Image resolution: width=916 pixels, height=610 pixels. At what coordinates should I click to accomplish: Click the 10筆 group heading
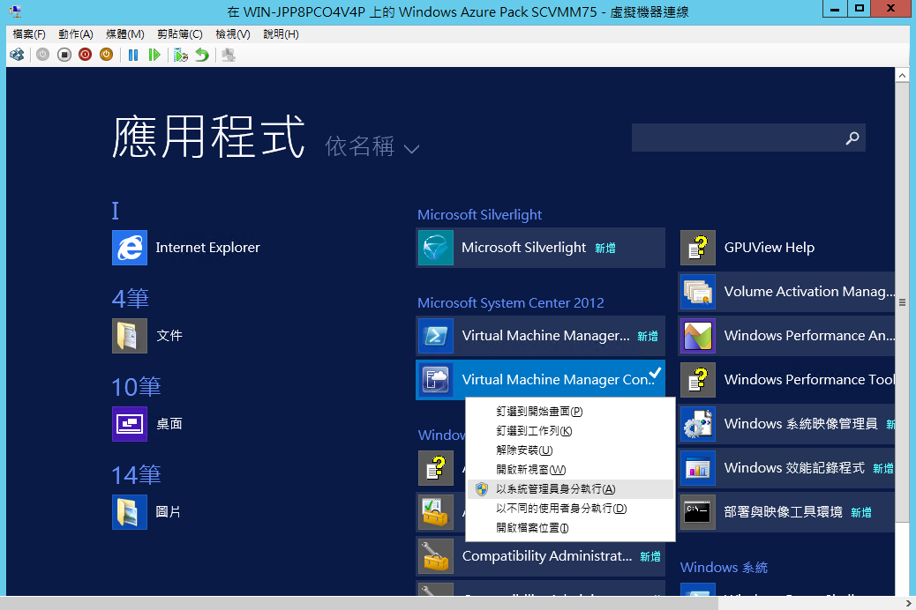(136, 386)
